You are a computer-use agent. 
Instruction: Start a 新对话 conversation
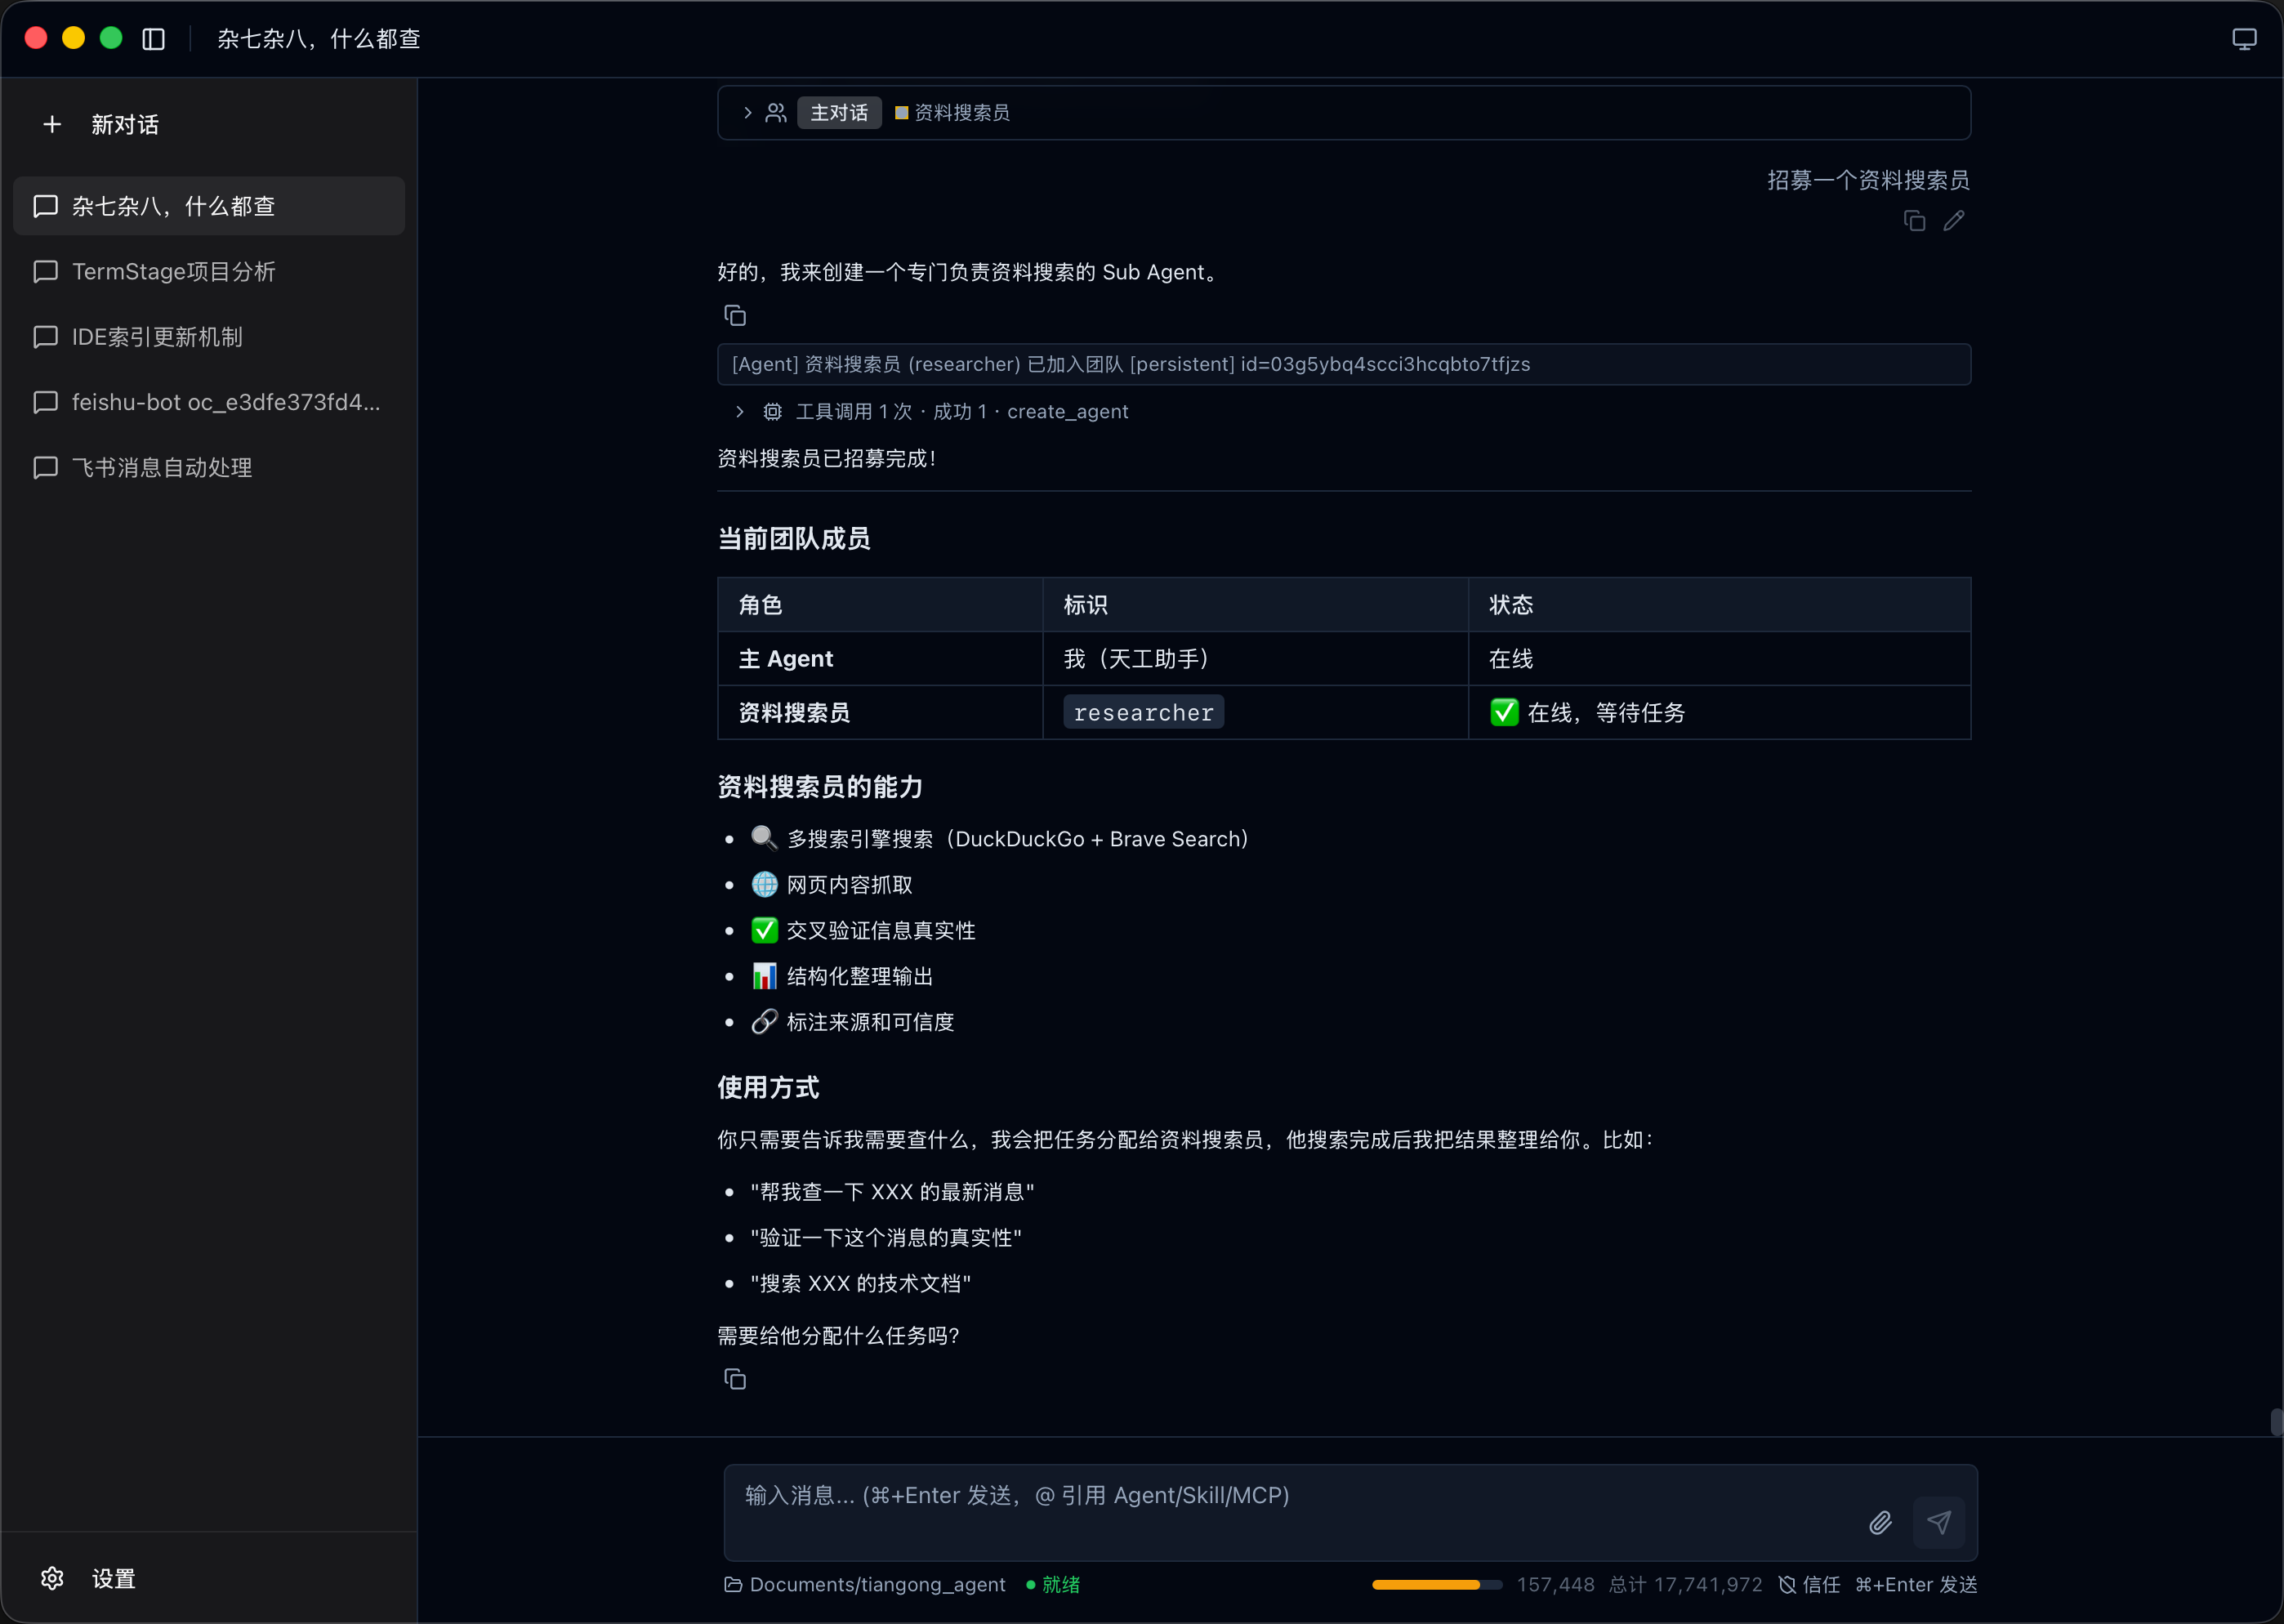pyautogui.click(x=125, y=124)
